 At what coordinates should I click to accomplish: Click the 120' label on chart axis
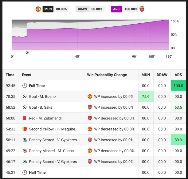click(x=169, y=56)
